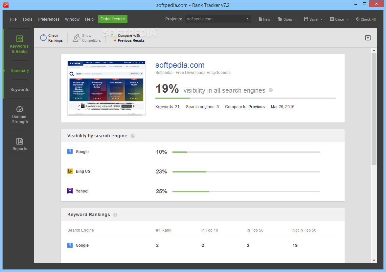Click the Bing US 23% visibility bar
This screenshot has height=272, width=386.
click(246, 172)
